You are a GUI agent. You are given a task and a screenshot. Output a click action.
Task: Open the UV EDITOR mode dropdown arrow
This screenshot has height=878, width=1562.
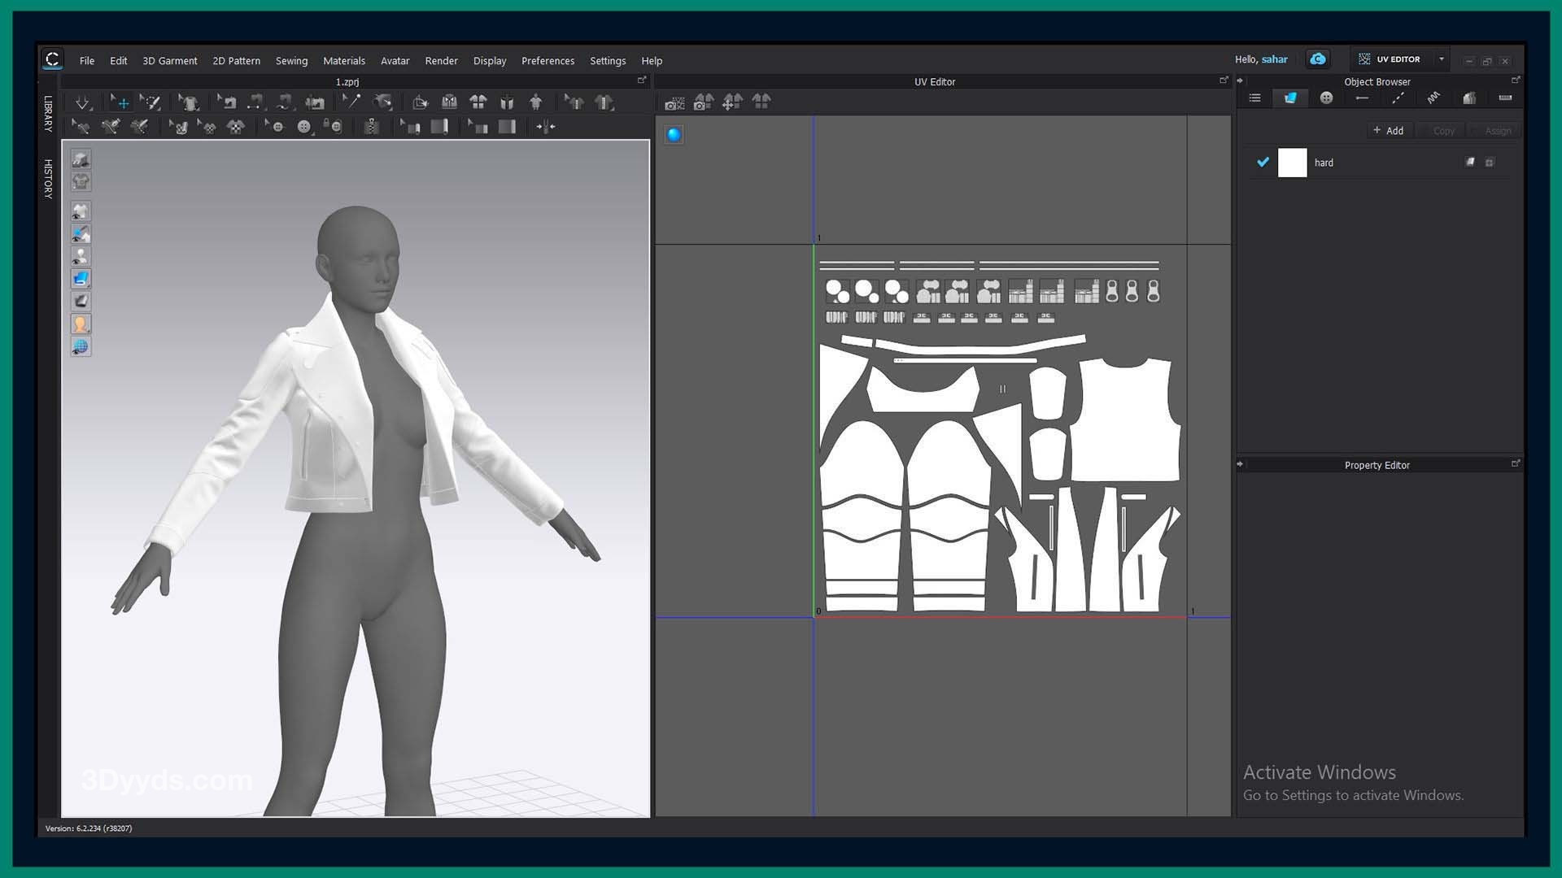pyautogui.click(x=1441, y=59)
